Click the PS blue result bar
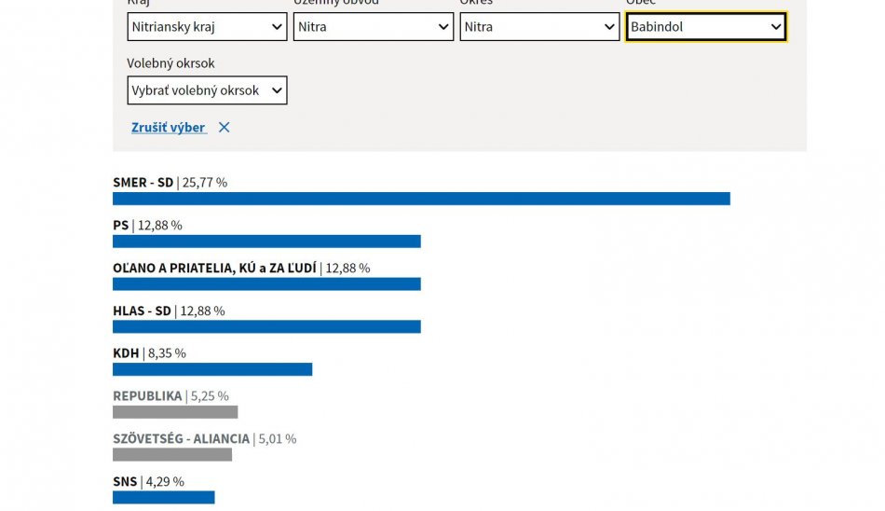This screenshot has width=885, height=511. 266,242
